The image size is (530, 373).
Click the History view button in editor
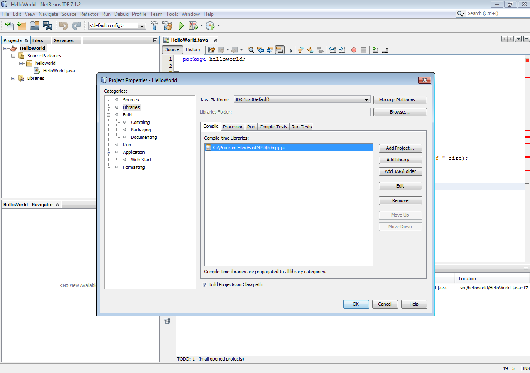coord(193,49)
